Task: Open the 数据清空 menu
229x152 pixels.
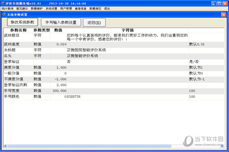Action: 95,9
